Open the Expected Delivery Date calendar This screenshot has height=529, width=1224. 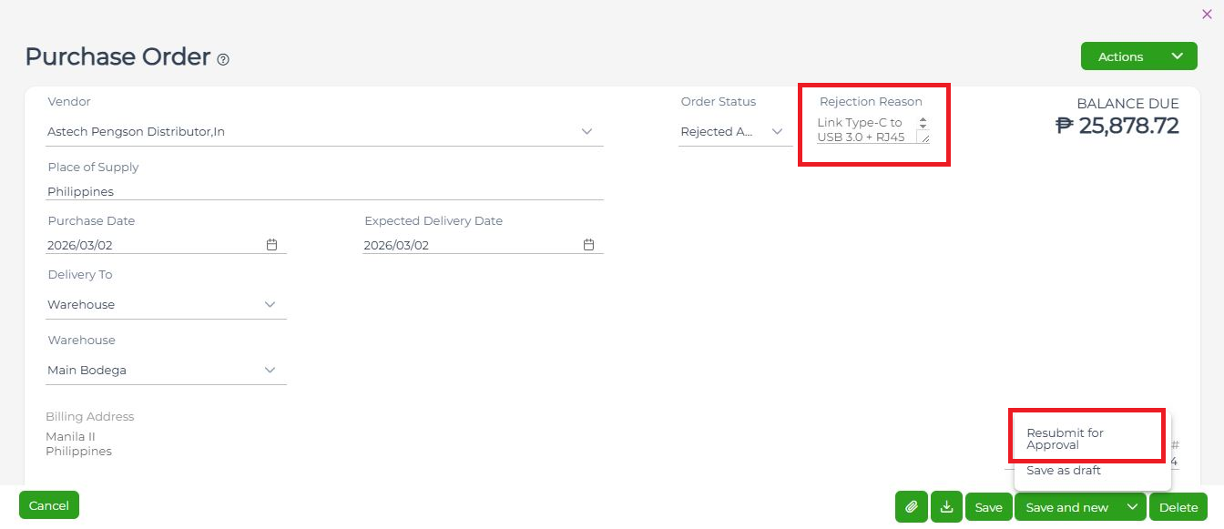[x=588, y=245]
